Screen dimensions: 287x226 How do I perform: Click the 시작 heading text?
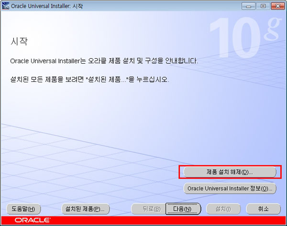point(19,41)
